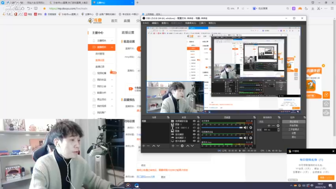Click the browser bookmark star icon
This screenshot has height=189, width=336.
point(45,8)
